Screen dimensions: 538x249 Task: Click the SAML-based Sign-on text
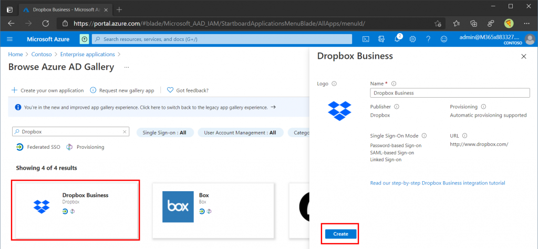392,152
